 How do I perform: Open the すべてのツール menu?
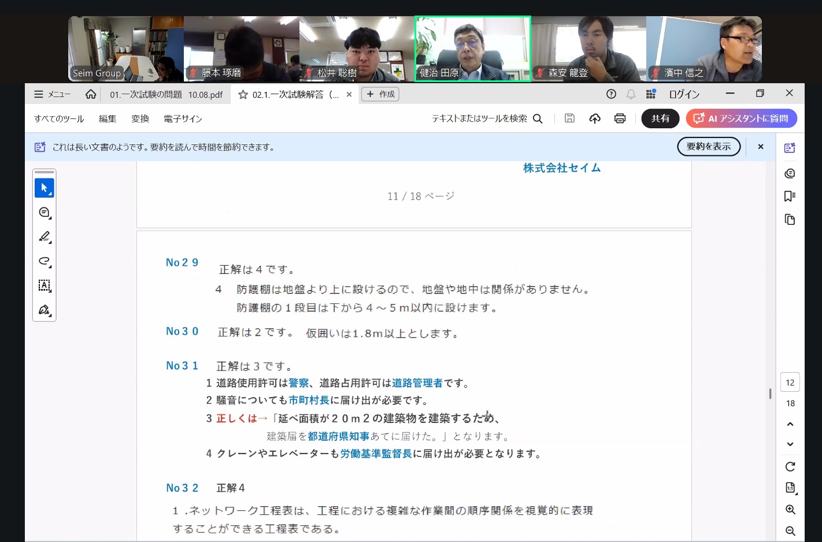click(x=59, y=118)
